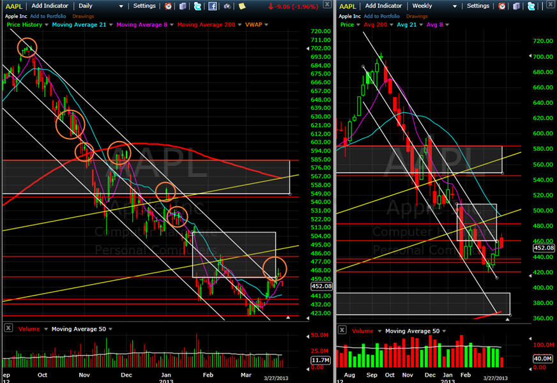Viewport: 557px width, 383px height.
Task: Click the up-arrow marker at bottom of Weekly chart
Action: coord(508,319)
